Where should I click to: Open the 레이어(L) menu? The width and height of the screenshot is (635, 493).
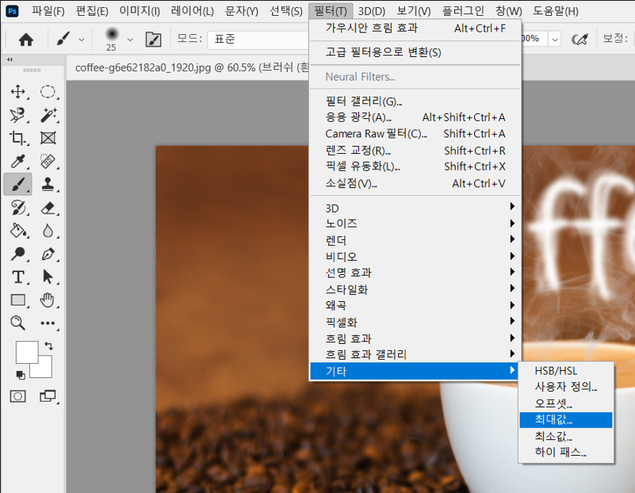pyautogui.click(x=193, y=11)
